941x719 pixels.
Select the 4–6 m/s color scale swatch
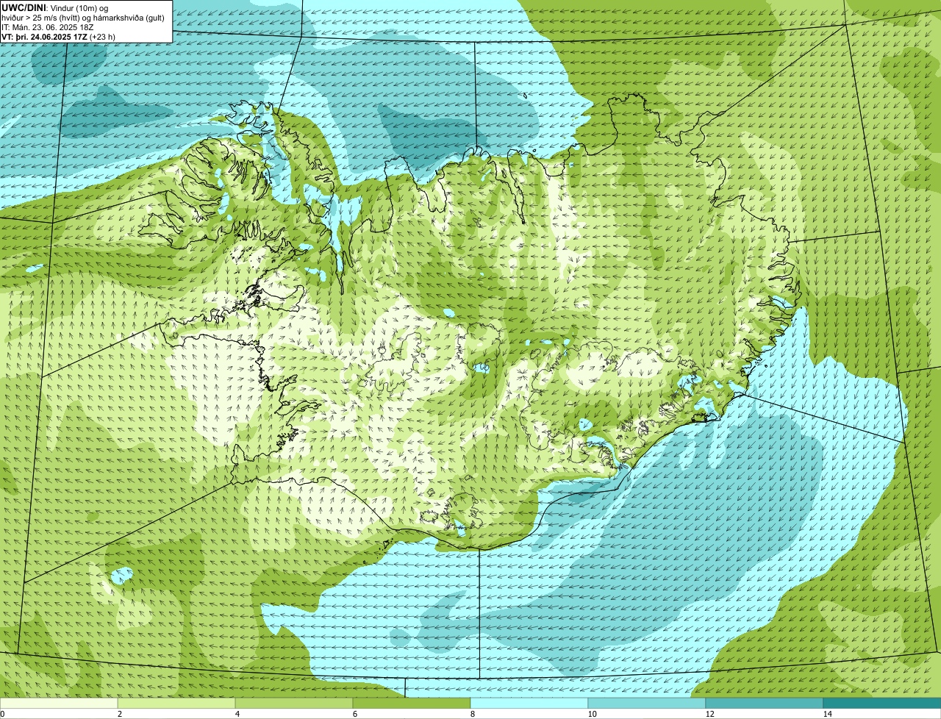[294, 703]
